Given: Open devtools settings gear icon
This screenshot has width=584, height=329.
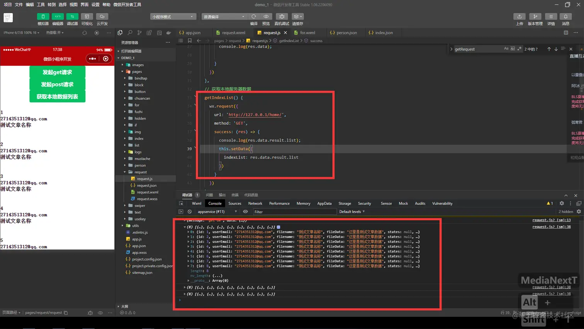Looking at the screenshot, I should (562, 203).
